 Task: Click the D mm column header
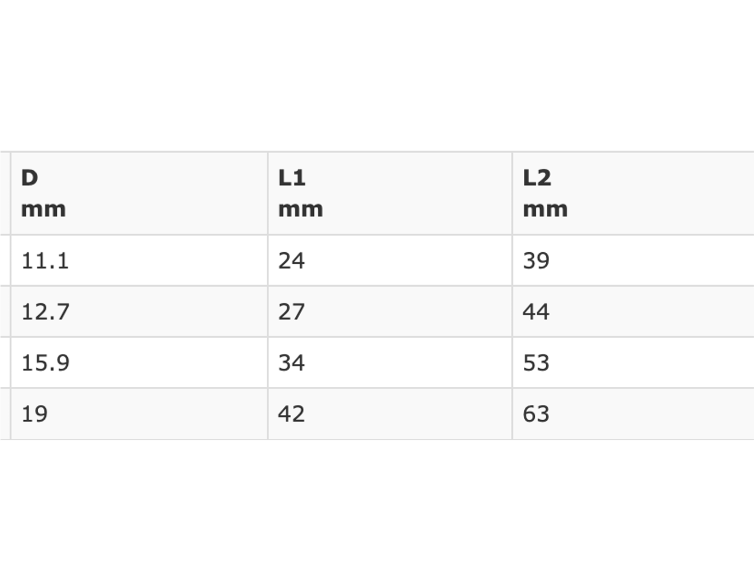(139, 194)
